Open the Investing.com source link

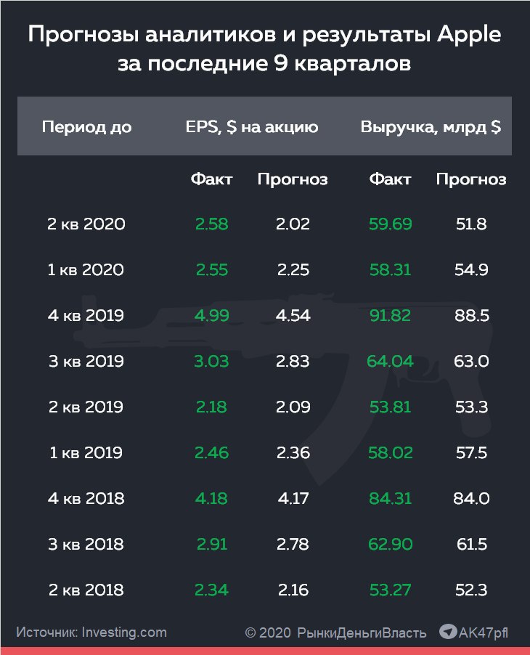(x=124, y=632)
